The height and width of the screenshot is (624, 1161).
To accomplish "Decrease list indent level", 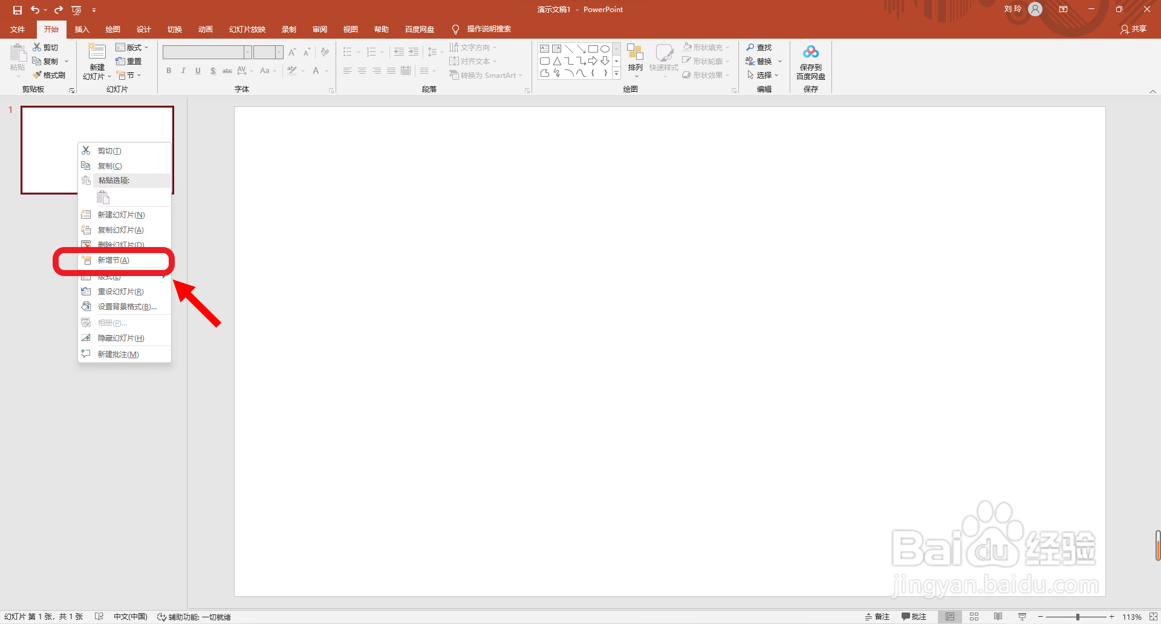I will click(399, 52).
